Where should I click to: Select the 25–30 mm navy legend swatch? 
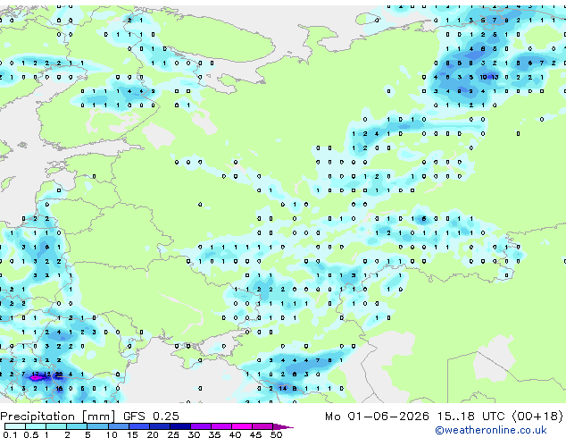[x=180, y=426]
